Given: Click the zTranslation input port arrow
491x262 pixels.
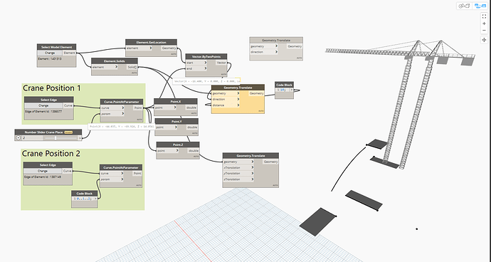Looking at the screenshot, I should (252, 179).
